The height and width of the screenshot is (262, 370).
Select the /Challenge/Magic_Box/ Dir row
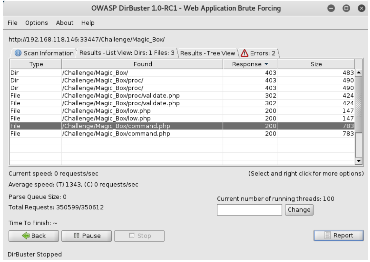tap(182, 73)
